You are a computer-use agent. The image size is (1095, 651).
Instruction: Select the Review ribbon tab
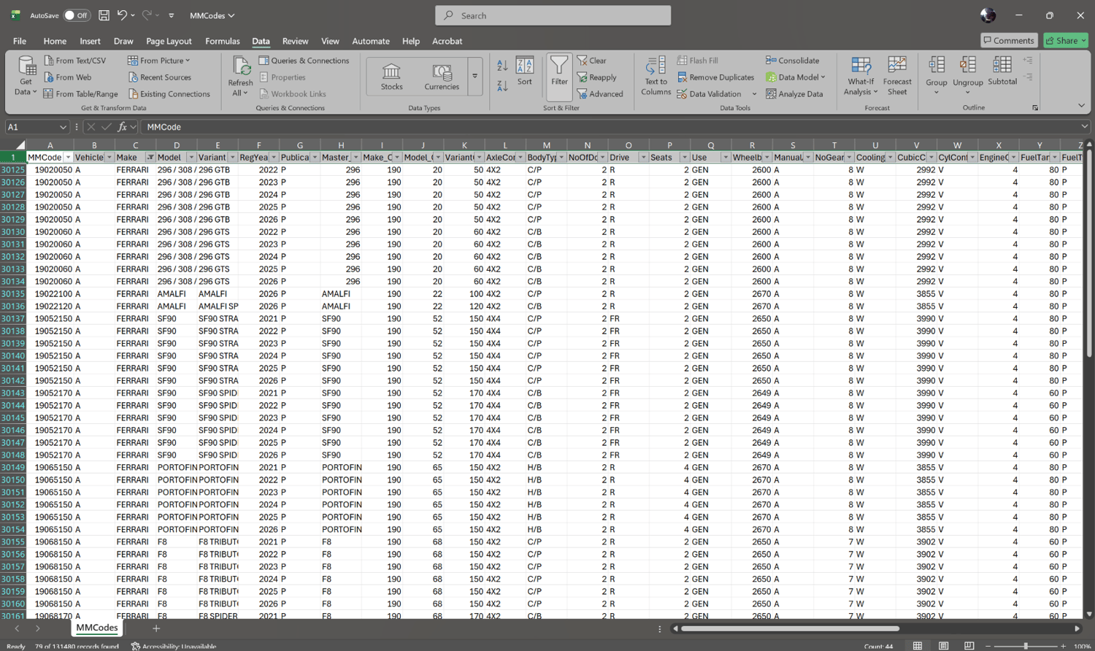[296, 41]
